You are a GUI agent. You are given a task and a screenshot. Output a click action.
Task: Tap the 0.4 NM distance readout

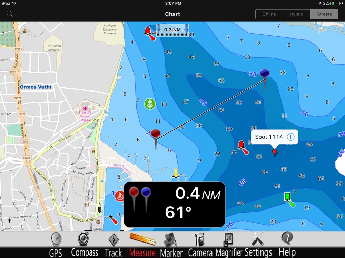tap(198, 194)
